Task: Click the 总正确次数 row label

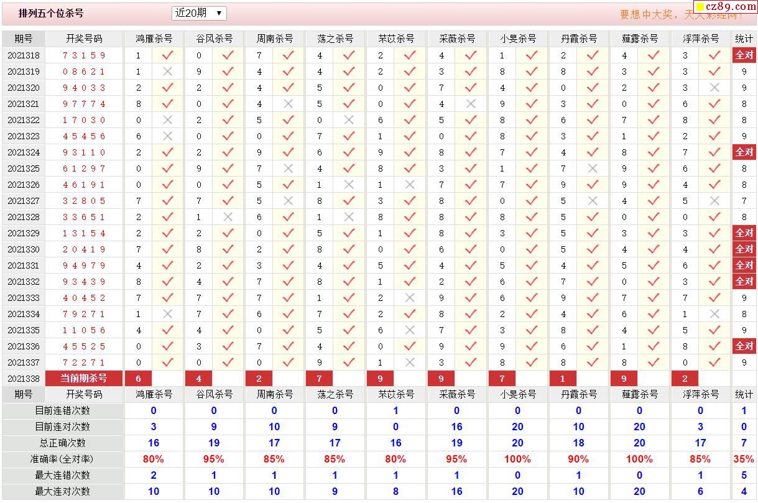Action: (x=62, y=443)
